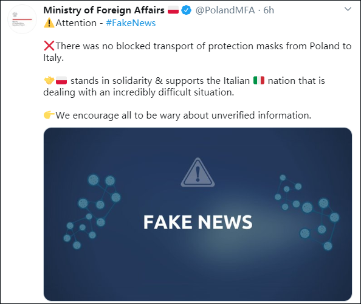Click the warning triangle in the image
361x304 pixels.
(198, 173)
